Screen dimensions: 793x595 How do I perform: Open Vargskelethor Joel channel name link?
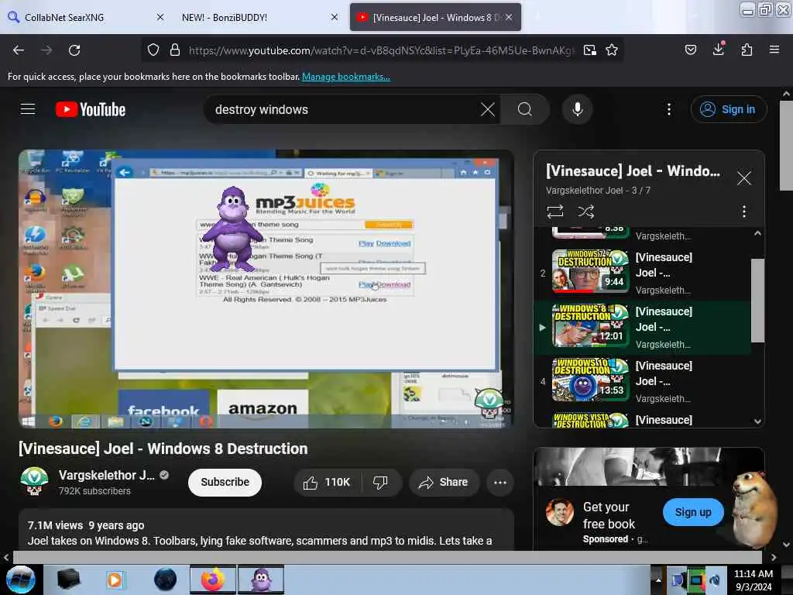(x=106, y=475)
